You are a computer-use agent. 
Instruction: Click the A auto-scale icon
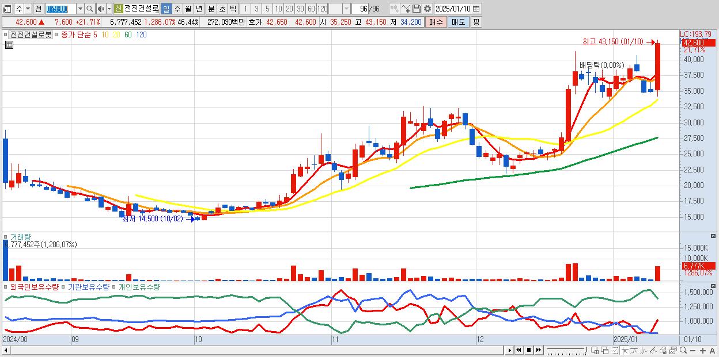point(713,350)
